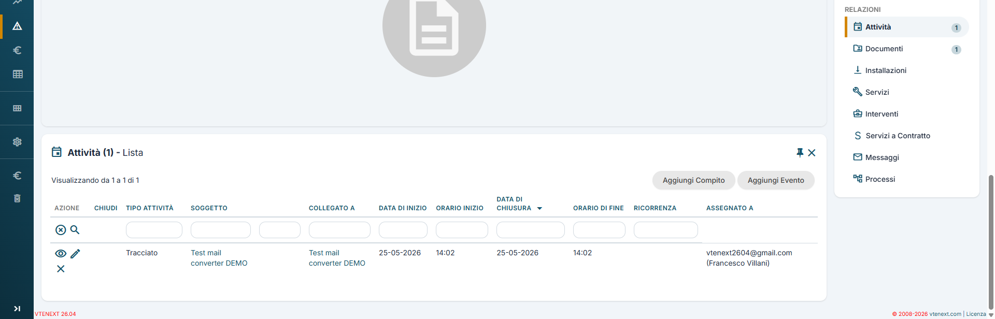The image size is (995, 319).
Task: View the Tracciato activity with eye icon
Action: tap(61, 254)
